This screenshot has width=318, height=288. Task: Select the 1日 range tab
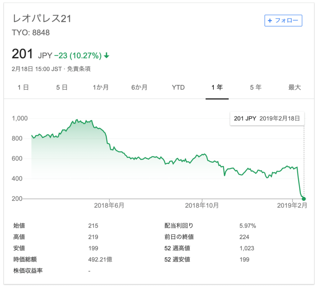(23, 87)
